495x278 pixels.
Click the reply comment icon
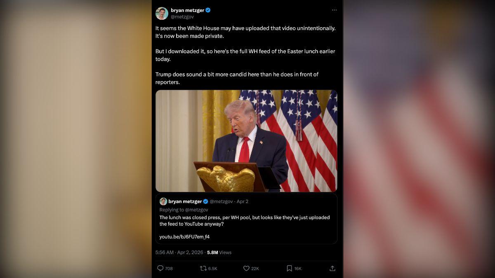pos(160,268)
